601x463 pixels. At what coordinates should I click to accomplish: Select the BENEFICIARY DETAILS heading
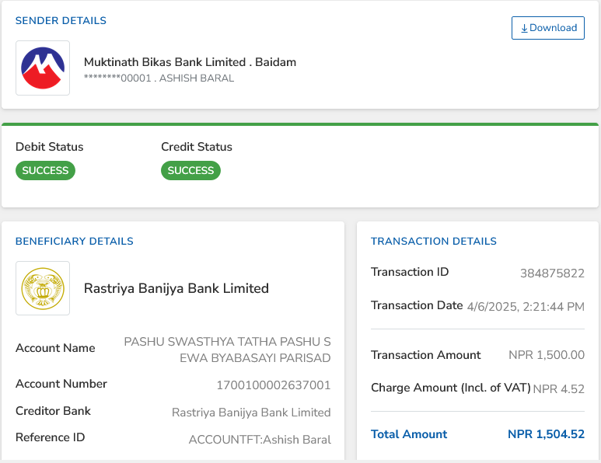(75, 242)
